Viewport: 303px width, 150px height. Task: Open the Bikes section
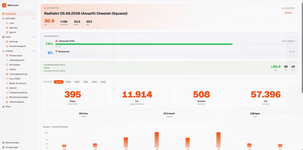tap(19, 106)
